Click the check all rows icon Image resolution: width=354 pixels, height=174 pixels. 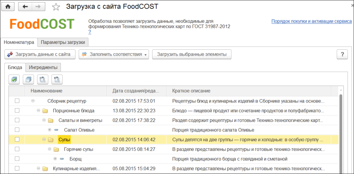[14, 79]
